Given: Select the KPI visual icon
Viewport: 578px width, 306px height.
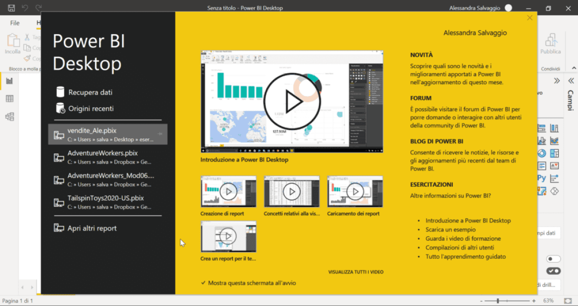Looking at the screenshot, I should point(554,166).
